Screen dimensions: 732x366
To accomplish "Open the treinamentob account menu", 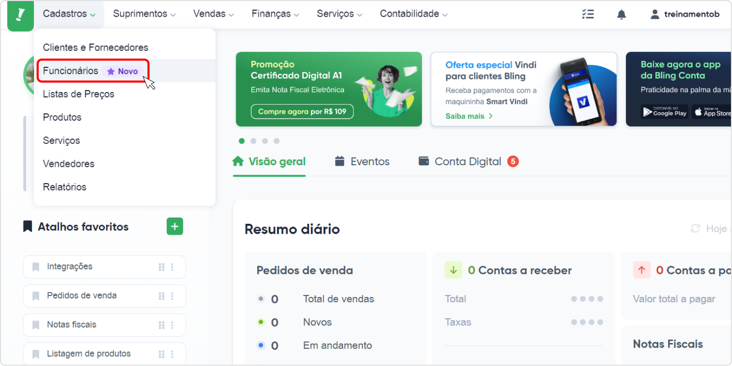I will (685, 14).
